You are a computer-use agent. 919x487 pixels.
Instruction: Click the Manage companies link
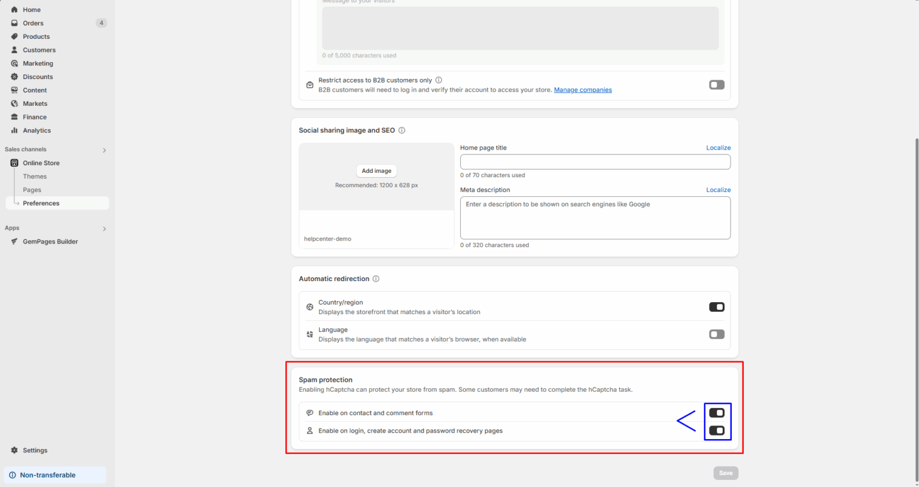pos(583,89)
